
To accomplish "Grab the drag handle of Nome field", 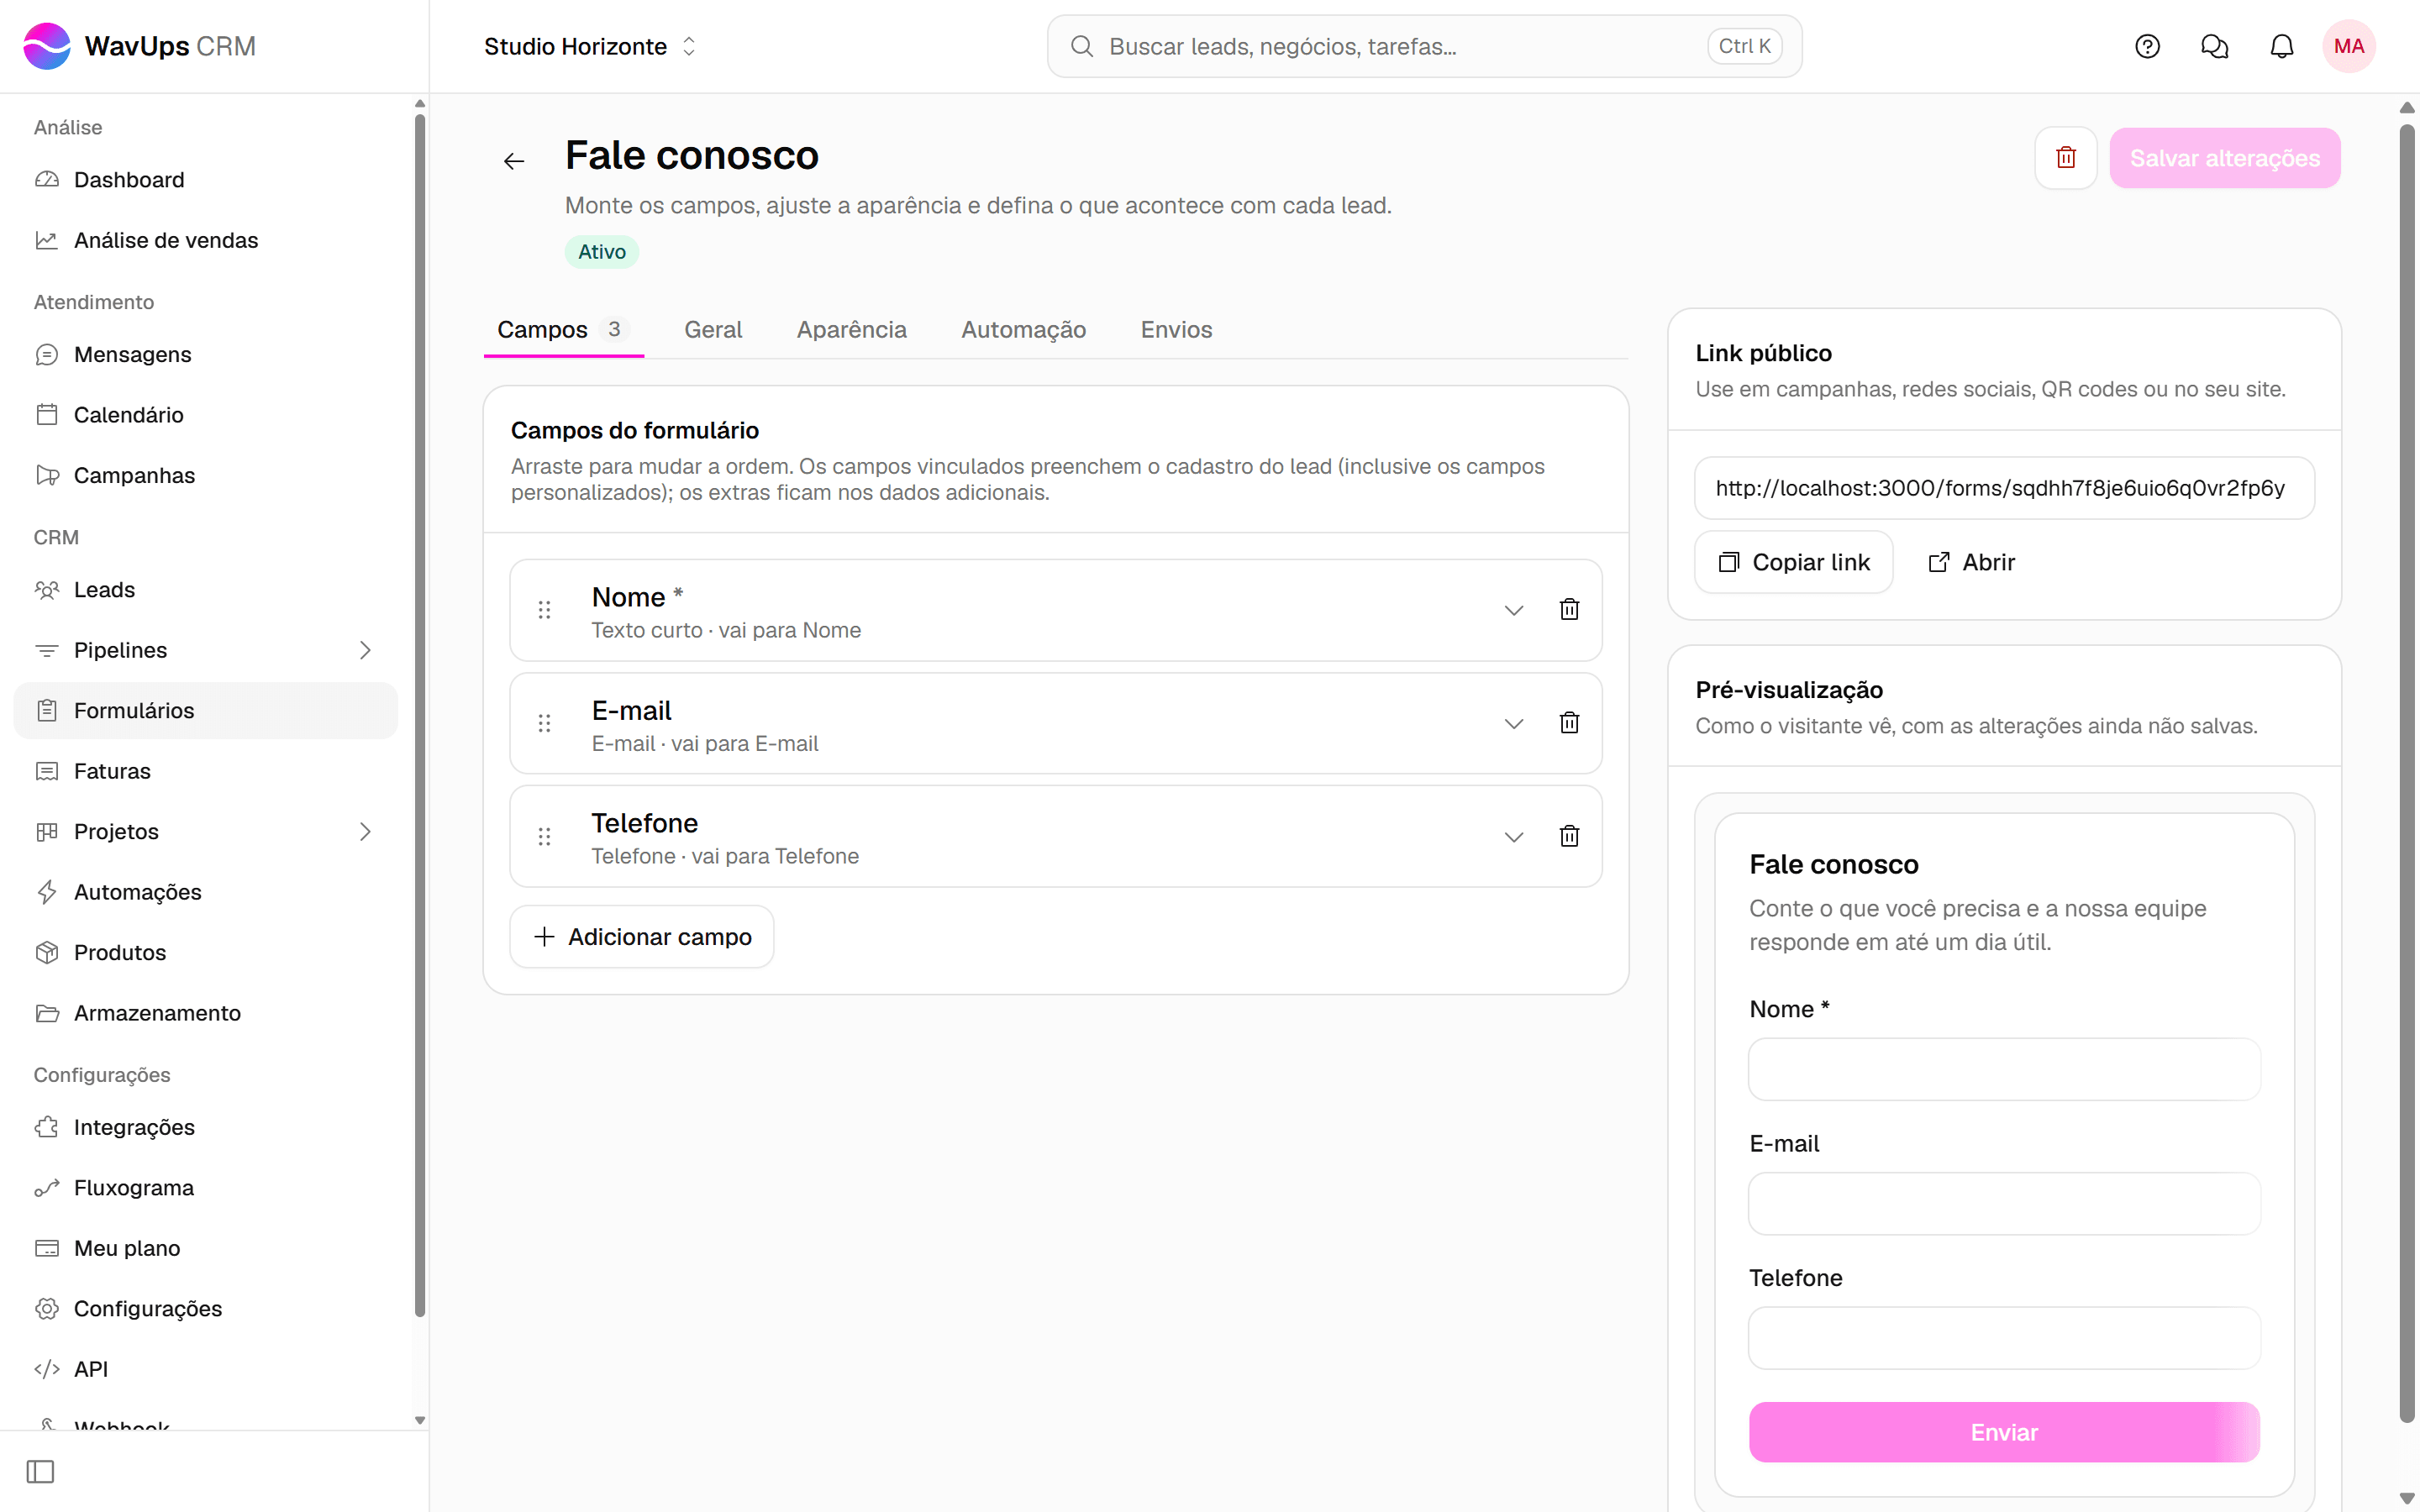I will (x=544, y=610).
